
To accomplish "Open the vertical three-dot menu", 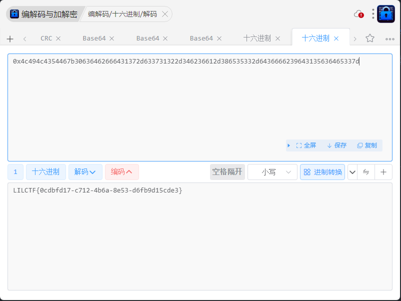I will coord(373,14).
